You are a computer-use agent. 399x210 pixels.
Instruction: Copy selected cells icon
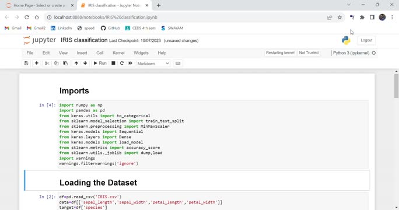click(56, 63)
